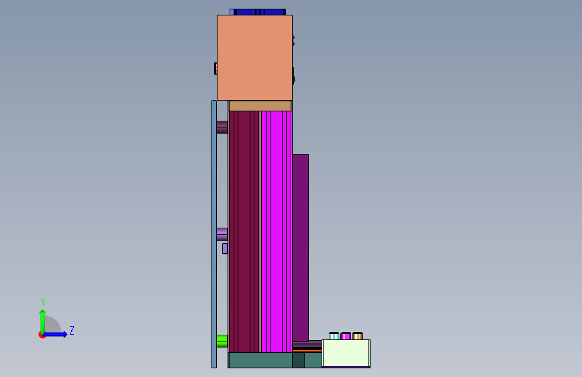Select the small green part on the orange box's side
The width and height of the screenshot is (582, 377).
pos(293,76)
